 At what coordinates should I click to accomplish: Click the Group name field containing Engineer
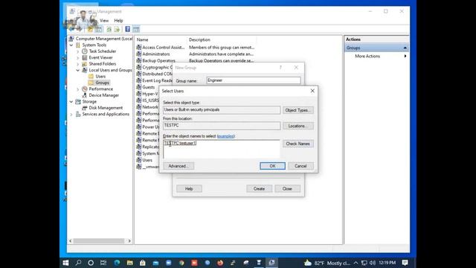254,80
